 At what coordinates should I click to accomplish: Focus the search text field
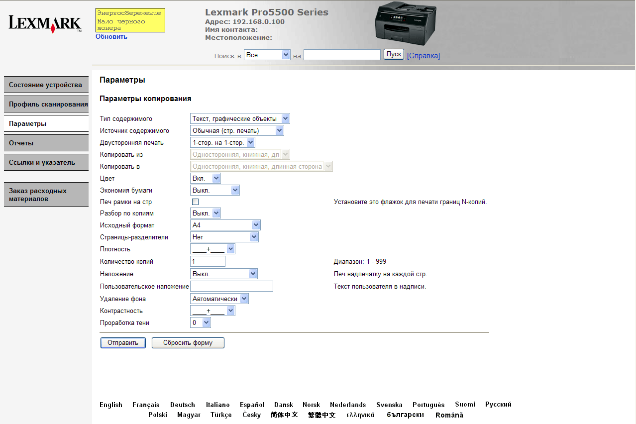pos(342,55)
